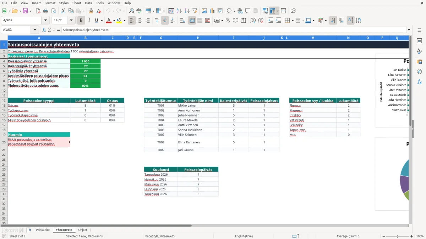Expand the formula bar
The image size is (426, 239).
409,30
